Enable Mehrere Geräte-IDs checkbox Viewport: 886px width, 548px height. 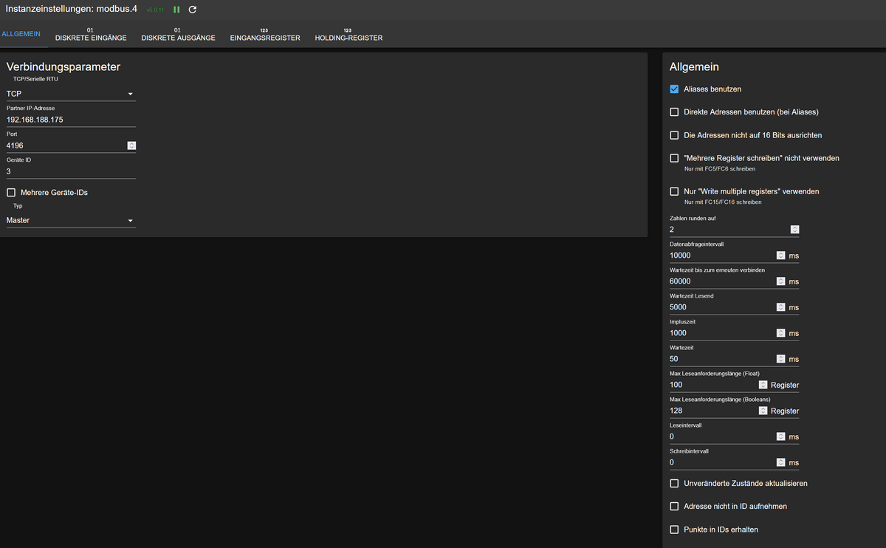11,193
